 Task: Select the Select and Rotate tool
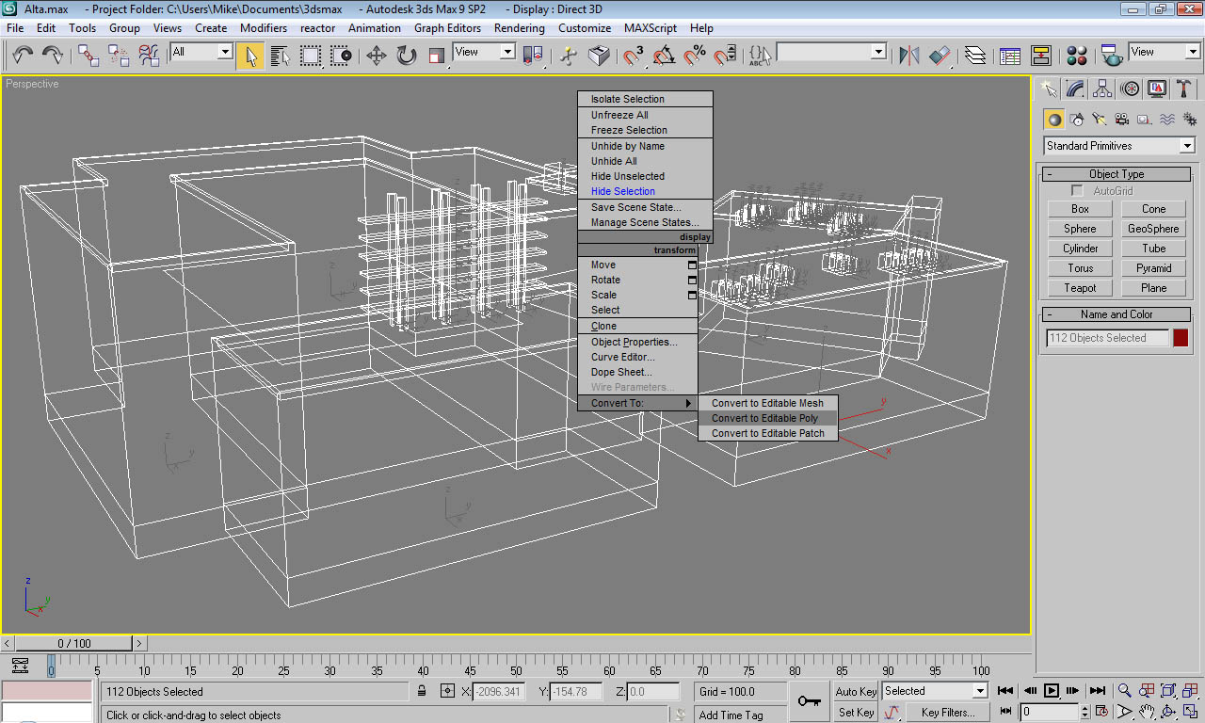pyautogui.click(x=407, y=56)
